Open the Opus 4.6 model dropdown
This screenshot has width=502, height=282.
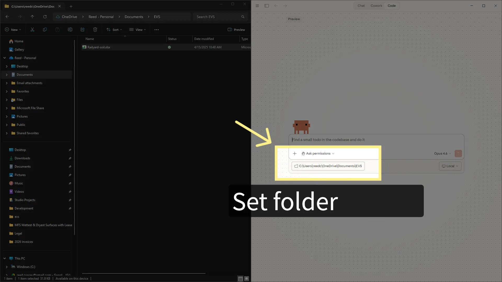click(x=443, y=154)
